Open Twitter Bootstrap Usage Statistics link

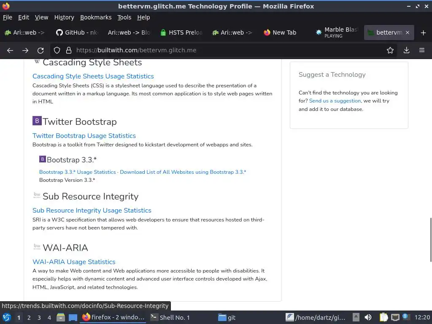pyautogui.click(x=84, y=136)
